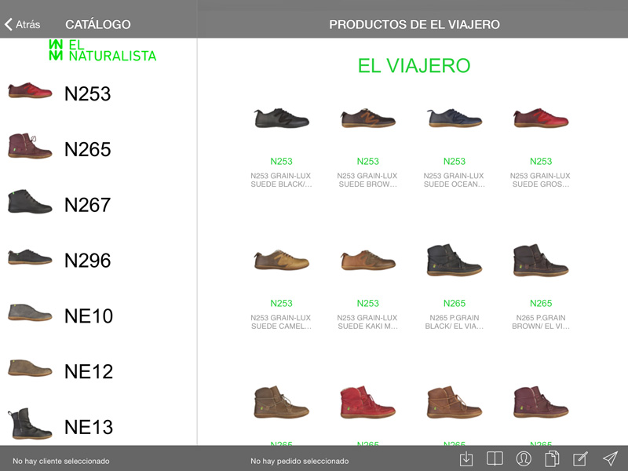The image size is (628, 471).
Task: Open the kaki N253 shoe above 'SUEDE KAKI M…'
Action: click(x=368, y=260)
